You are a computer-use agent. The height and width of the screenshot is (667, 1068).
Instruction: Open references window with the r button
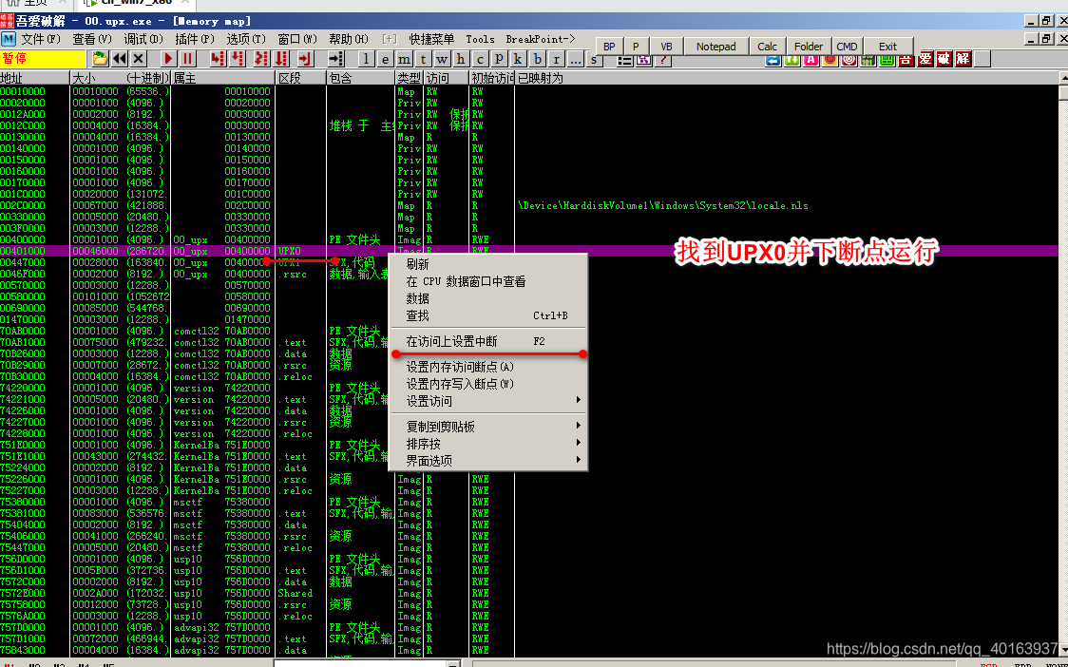(x=557, y=59)
